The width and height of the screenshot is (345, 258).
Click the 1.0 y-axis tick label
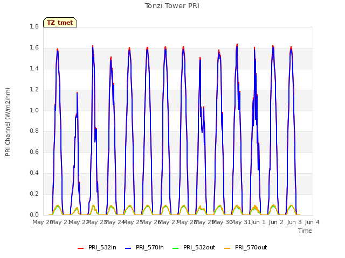(34, 110)
